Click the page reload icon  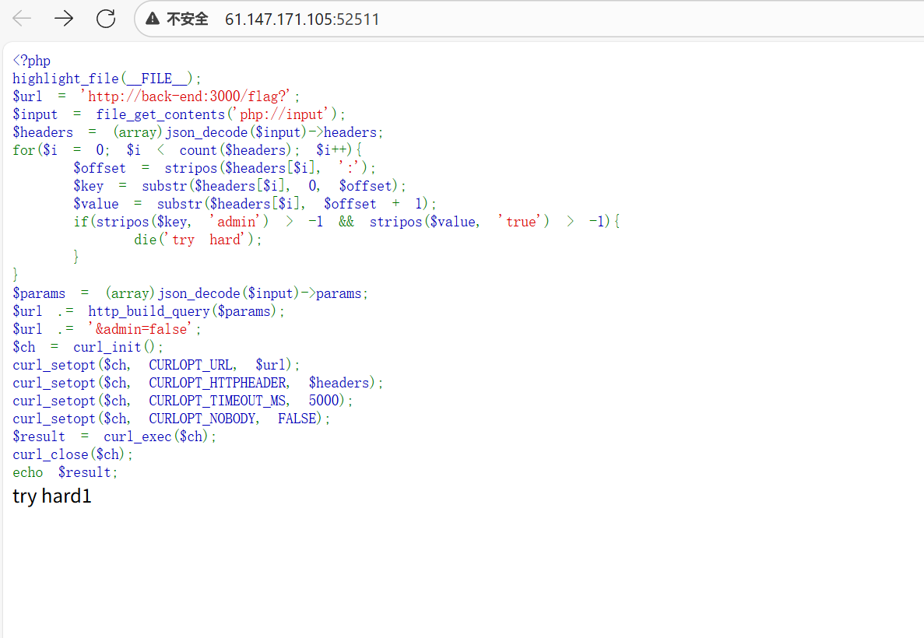[106, 19]
